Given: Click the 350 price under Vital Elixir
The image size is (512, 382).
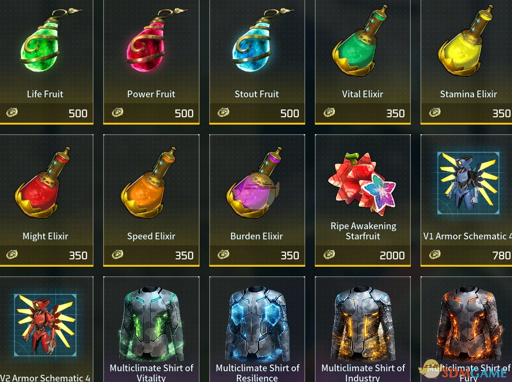Looking at the screenshot, I should tap(395, 113).
